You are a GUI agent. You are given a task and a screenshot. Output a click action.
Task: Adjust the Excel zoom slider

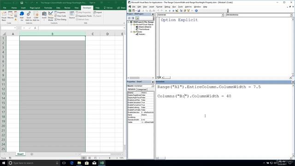(x=110, y=158)
